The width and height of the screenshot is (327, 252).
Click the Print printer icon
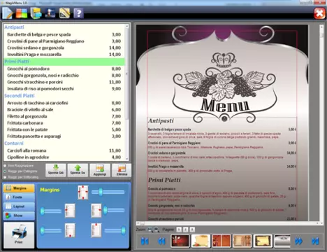(19, 234)
